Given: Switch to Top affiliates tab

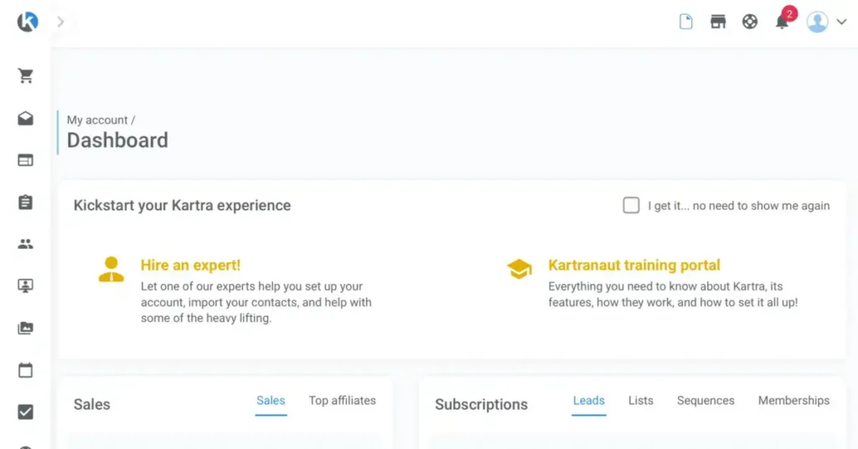Looking at the screenshot, I should 342,400.
